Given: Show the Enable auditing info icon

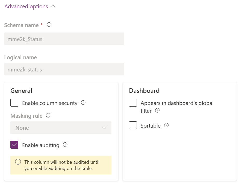Looking at the screenshot, I should click(x=65, y=145).
